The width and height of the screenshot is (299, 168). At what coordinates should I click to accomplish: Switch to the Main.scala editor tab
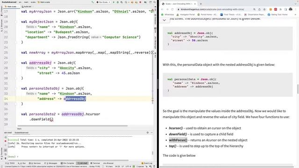[11, 7]
